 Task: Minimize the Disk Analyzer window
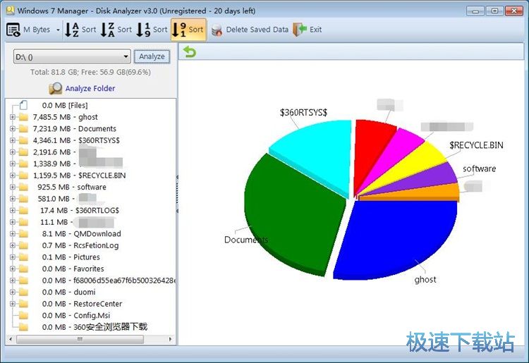pyautogui.click(x=475, y=11)
